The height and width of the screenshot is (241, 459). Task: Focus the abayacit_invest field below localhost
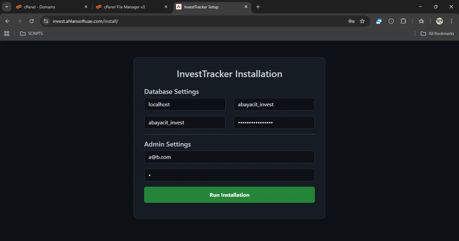pos(185,122)
